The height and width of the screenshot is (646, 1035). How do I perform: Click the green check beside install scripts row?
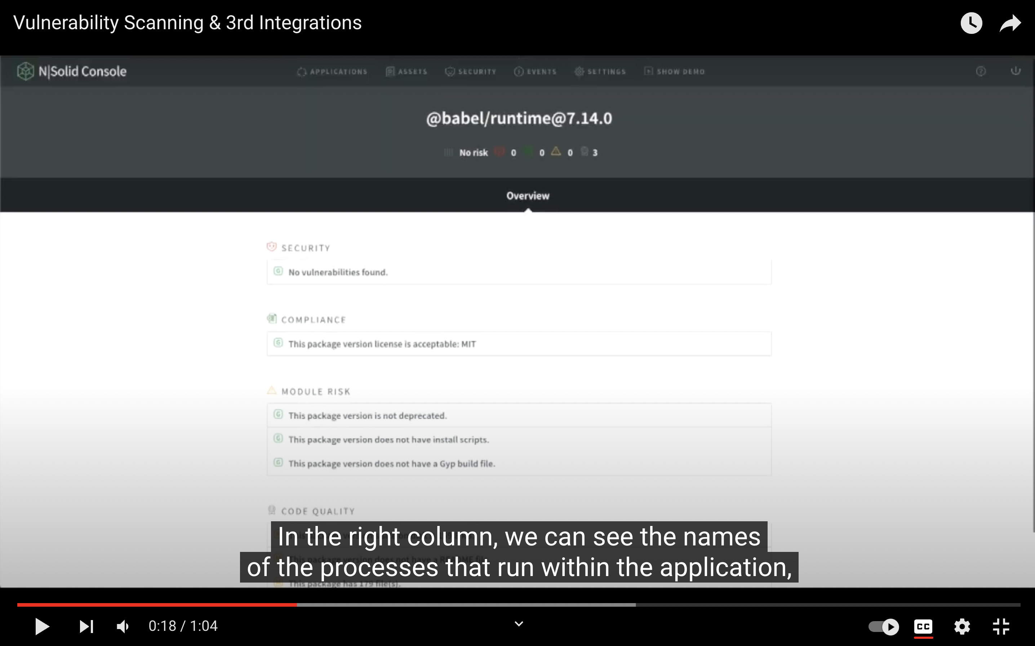tap(279, 438)
